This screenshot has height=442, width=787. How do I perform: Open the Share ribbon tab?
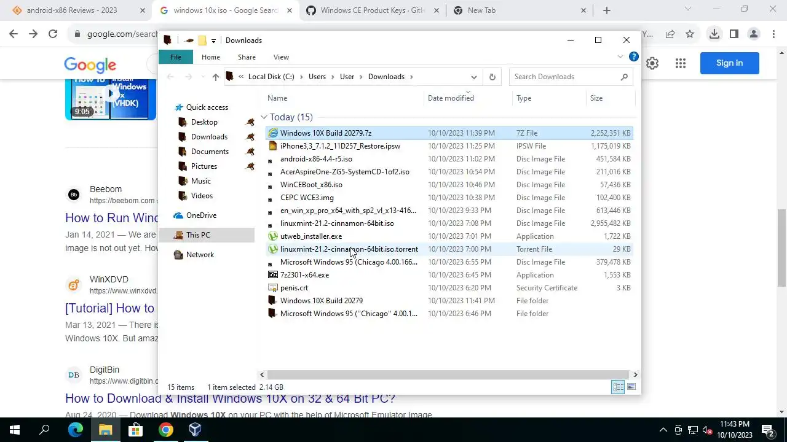[x=247, y=57]
